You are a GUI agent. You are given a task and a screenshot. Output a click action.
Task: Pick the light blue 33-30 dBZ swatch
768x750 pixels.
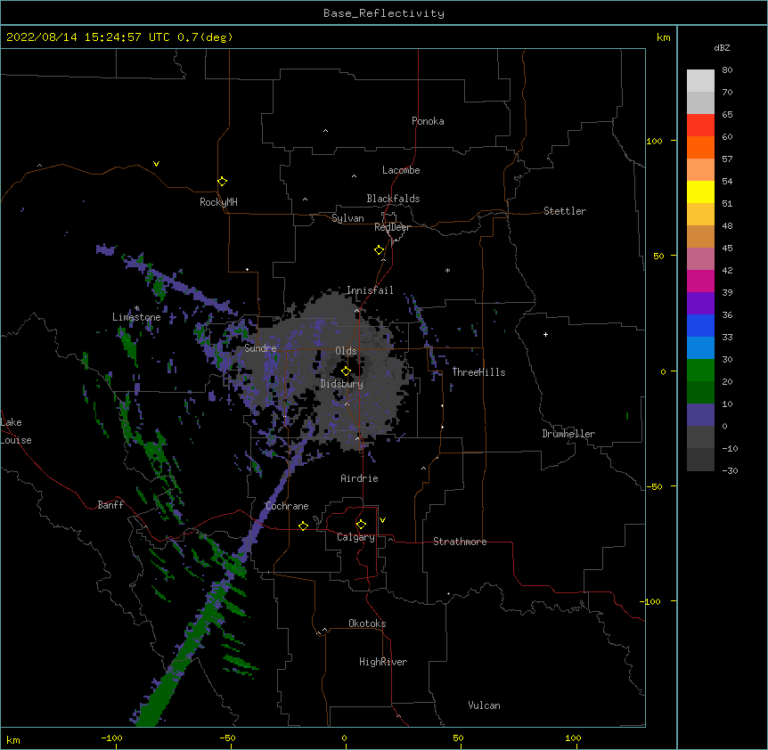[700, 348]
